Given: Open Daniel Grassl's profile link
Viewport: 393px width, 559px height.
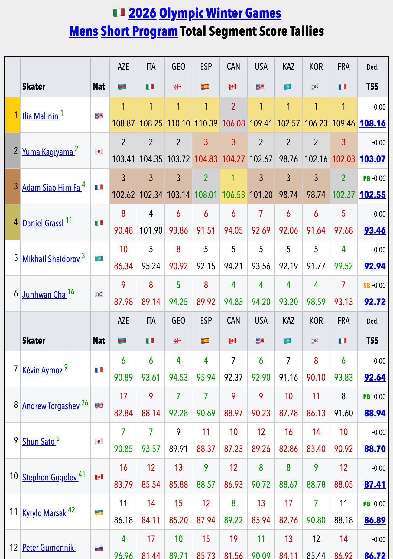Looking at the screenshot, I should point(44,223).
